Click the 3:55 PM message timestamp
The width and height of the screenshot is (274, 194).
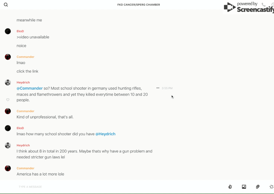click(x=167, y=88)
